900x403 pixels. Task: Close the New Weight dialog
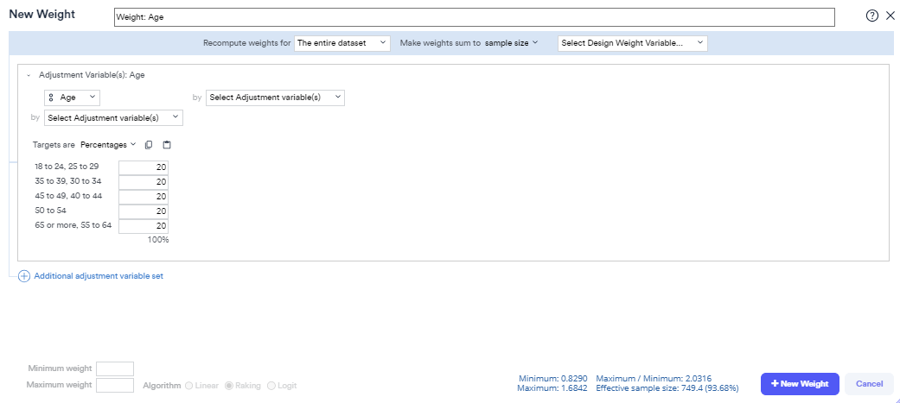coord(890,16)
